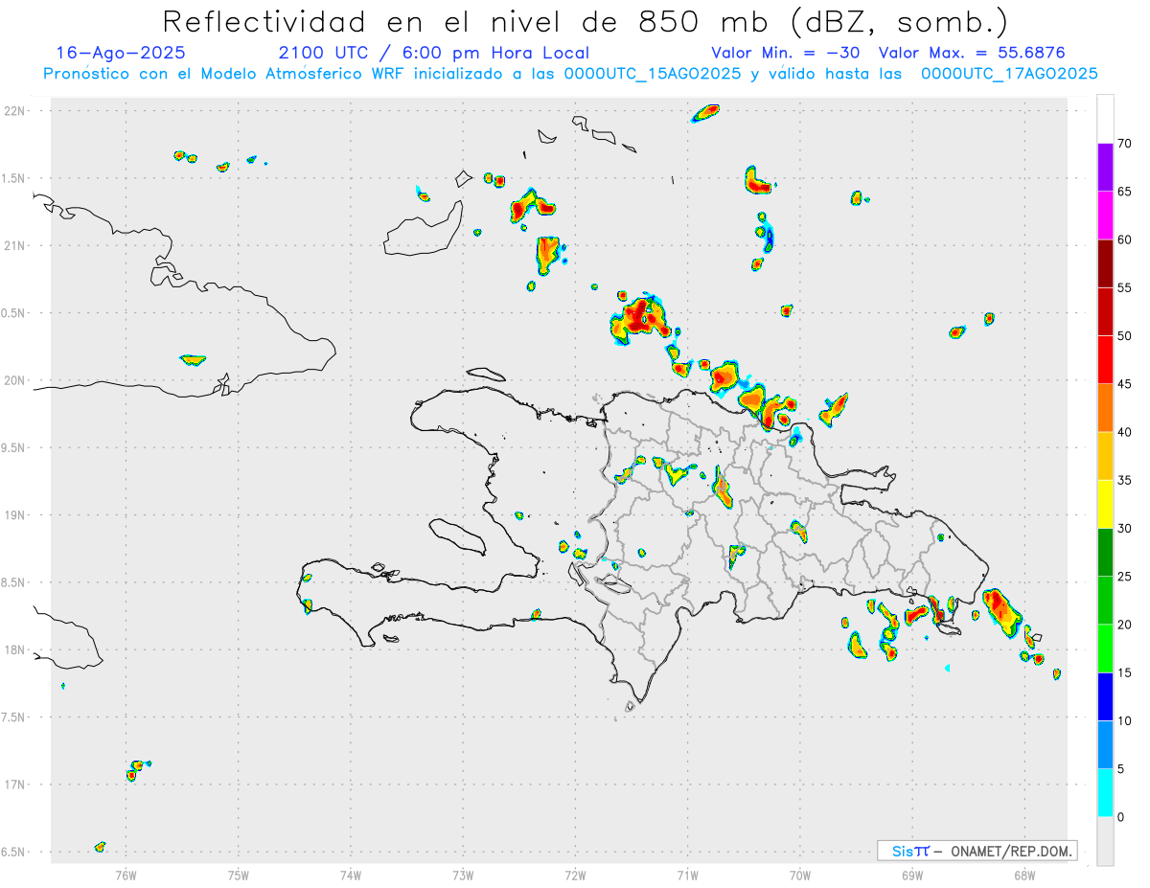The image size is (1150, 888).
Task: Click the longitude label '74W'
Action: tap(351, 875)
